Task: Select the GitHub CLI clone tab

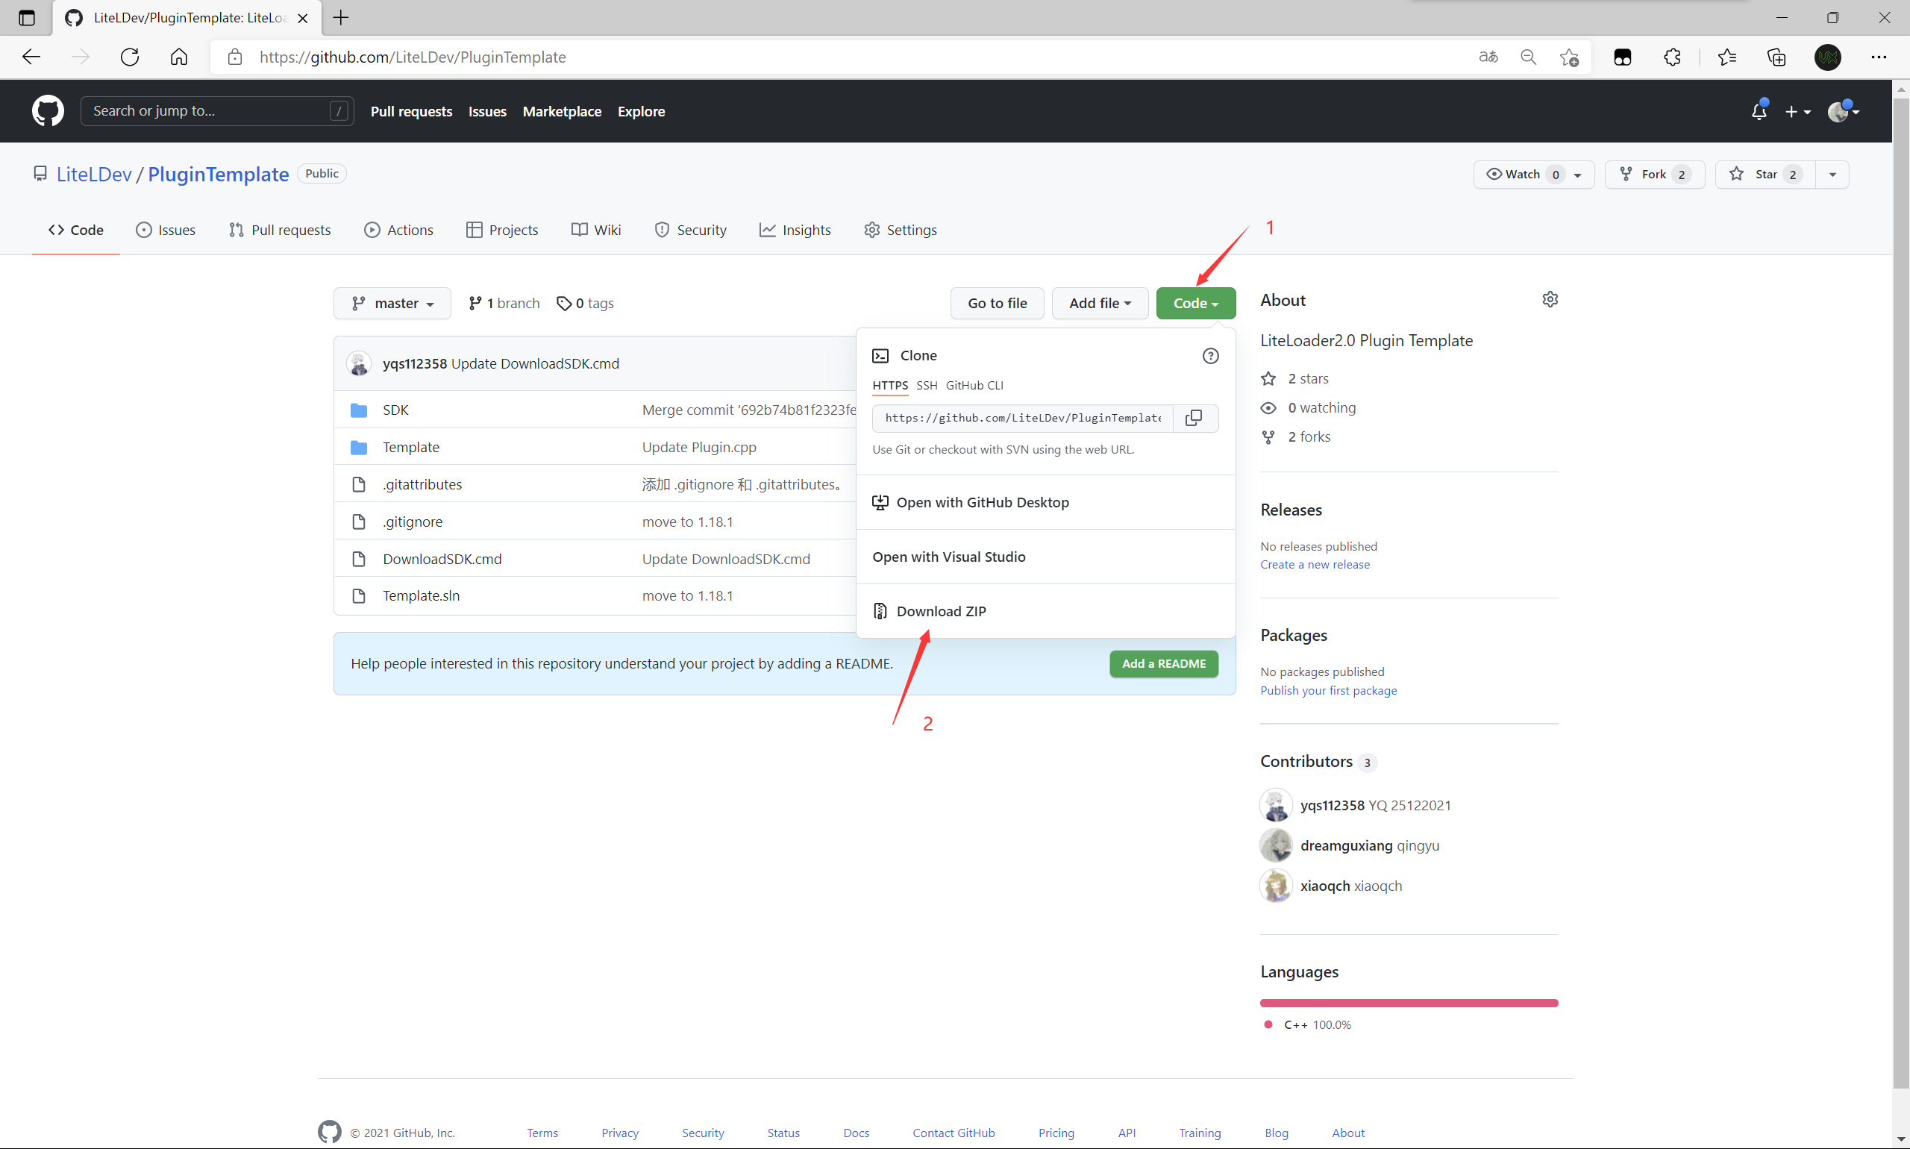Action: (974, 386)
